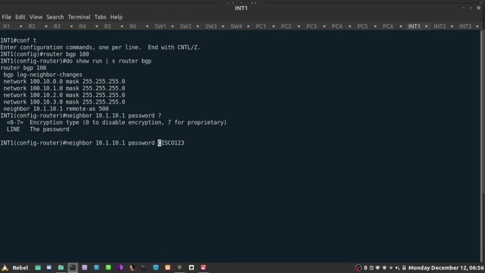
Task: Click the volume speaker tray icon
Action: click(398, 268)
